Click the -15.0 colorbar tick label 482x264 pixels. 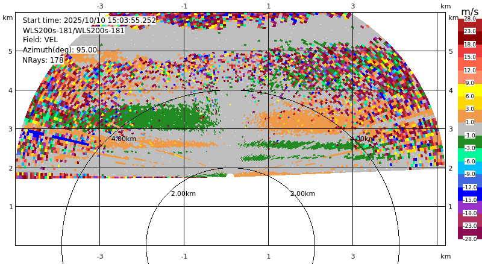point(470,200)
